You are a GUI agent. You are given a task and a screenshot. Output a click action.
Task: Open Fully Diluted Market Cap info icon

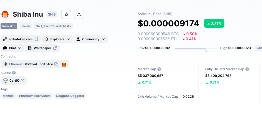(x=247, y=69)
